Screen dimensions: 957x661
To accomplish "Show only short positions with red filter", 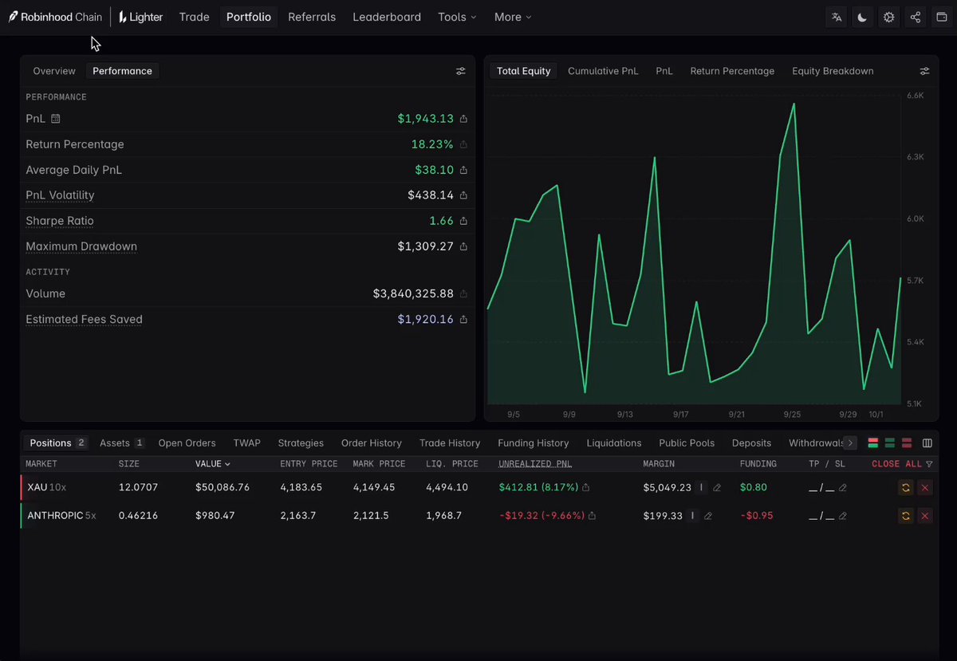I will [x=907, y=443].
